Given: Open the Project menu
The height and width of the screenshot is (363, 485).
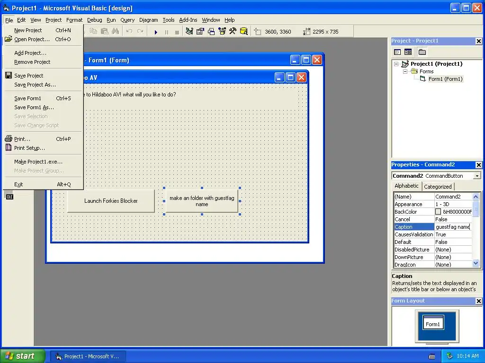Looking at the screenshot, I should pyautogui.click(x=54, y=20).
